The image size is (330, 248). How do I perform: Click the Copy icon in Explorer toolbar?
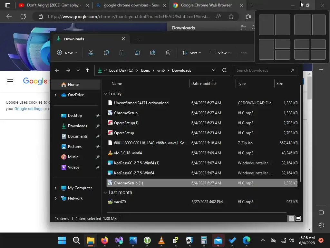coord(106,53)
